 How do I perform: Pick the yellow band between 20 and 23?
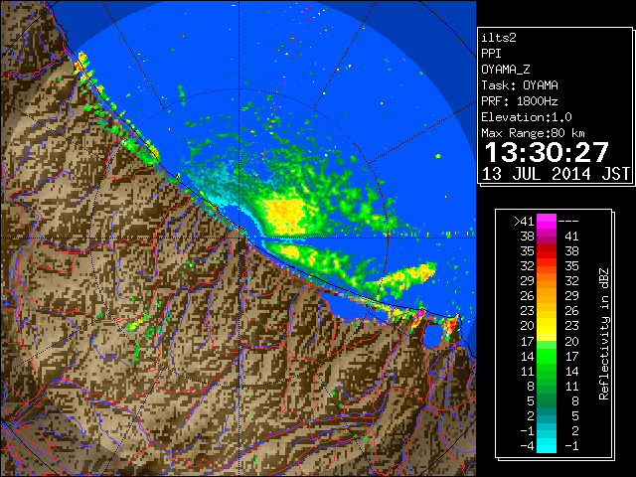pos(547,326)
